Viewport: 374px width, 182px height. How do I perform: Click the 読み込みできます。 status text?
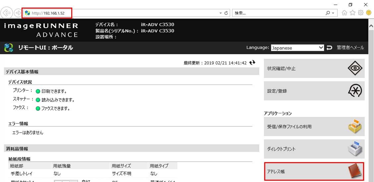(58, 100)
